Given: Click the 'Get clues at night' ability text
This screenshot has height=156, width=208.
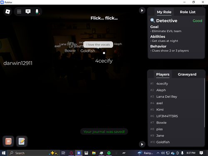Looking at the screenshot, I should click(165, 41).
